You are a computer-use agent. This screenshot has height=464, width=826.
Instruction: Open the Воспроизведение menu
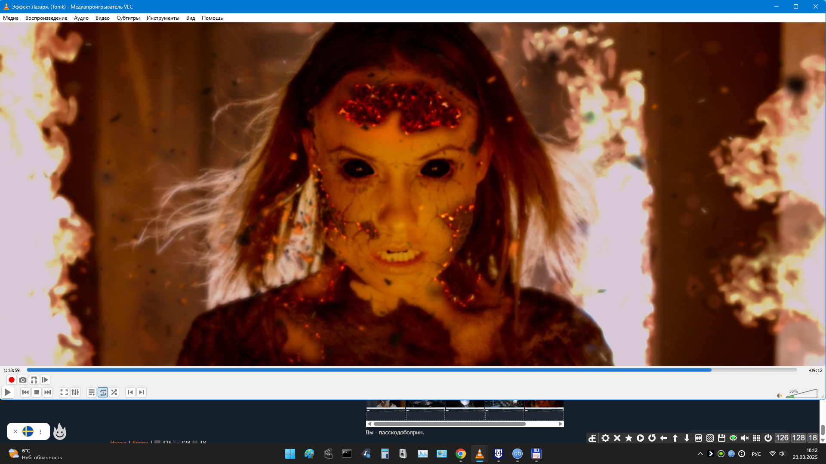click(x=46, y=18)
